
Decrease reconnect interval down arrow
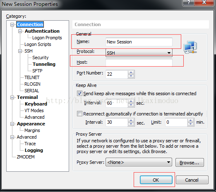(x=131, y=124)
